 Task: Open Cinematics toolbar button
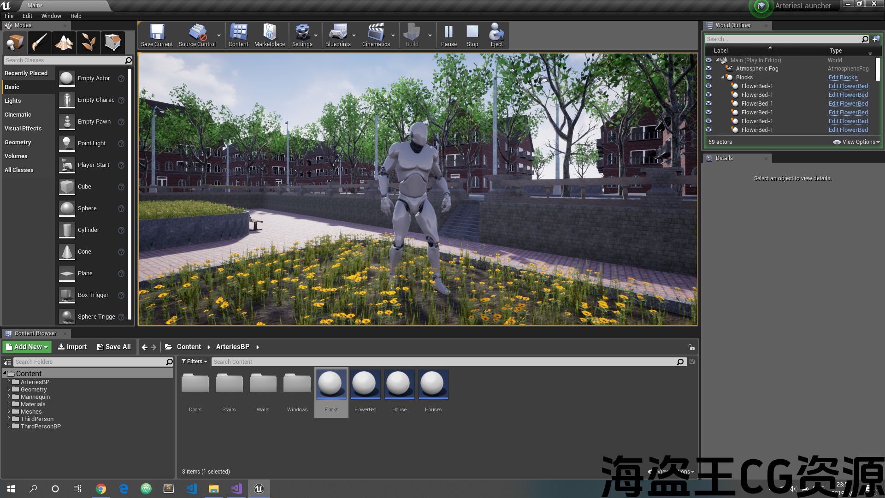click(376, 35)
